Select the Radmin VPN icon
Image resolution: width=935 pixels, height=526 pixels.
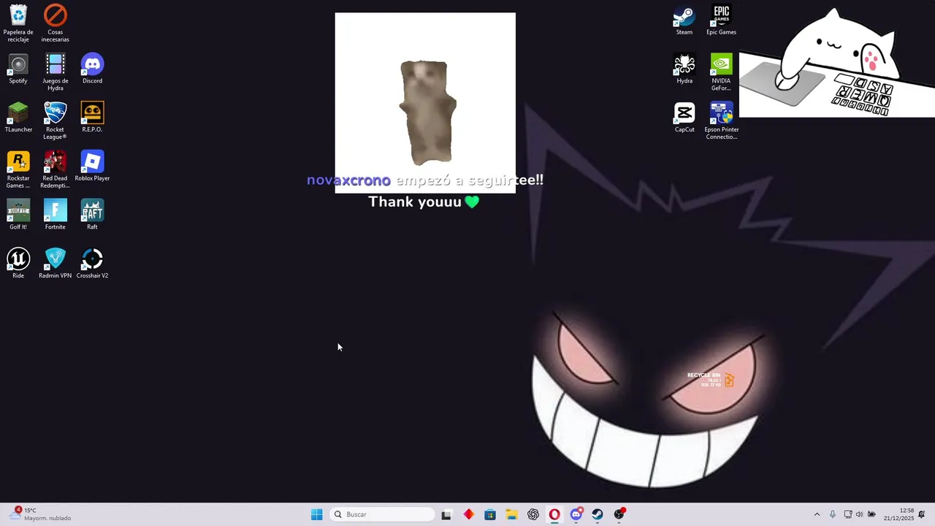pos(56,264)
